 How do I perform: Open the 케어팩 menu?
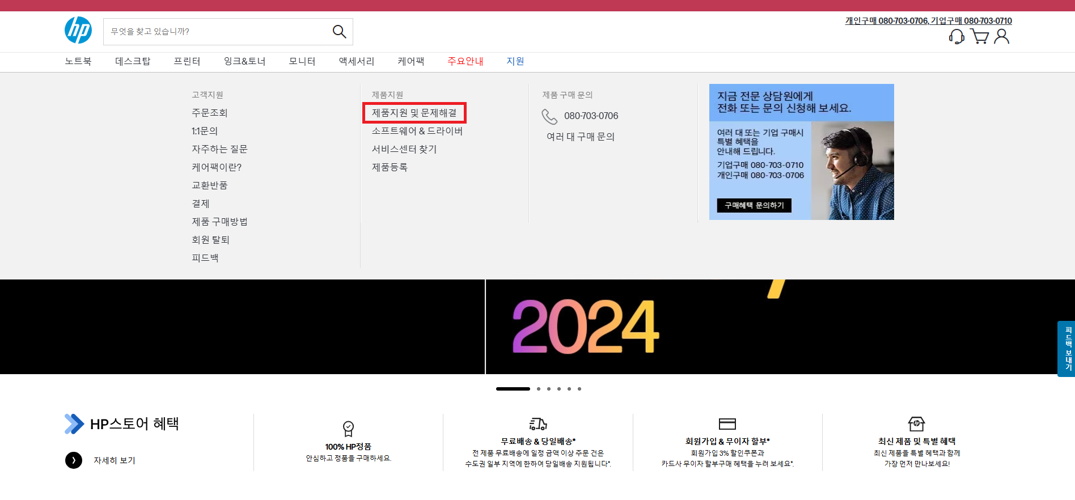pos(411,61)
